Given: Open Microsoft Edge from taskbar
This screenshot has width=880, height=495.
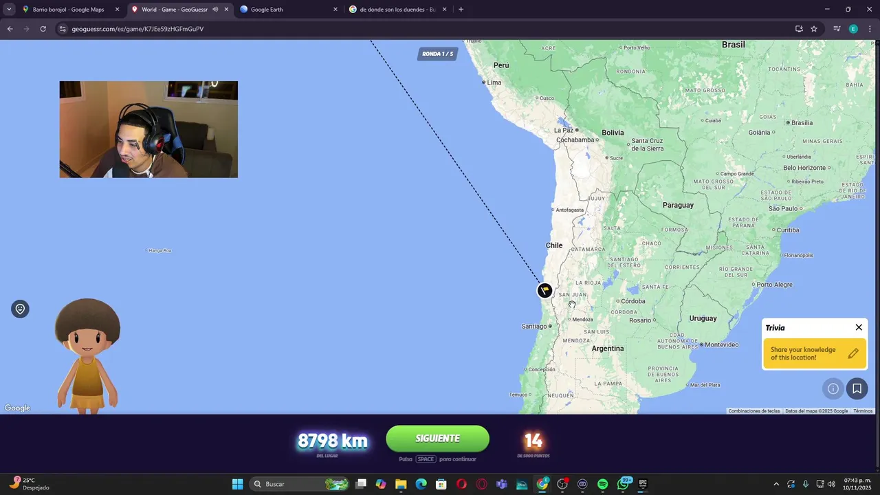Looking at the screenshot, I should click(421, 484).
